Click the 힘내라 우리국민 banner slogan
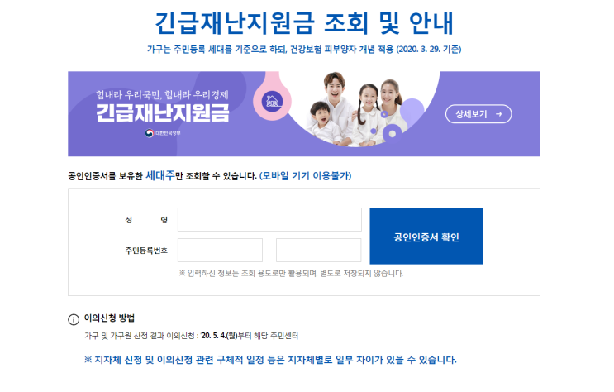 pyautogui.click(x=162, y=95)
